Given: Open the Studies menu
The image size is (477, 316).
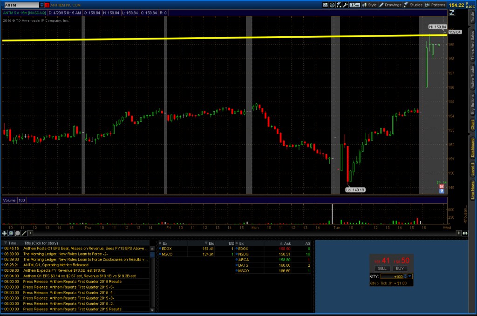Looking at the screenshot, I should click(x=413, y=5).
